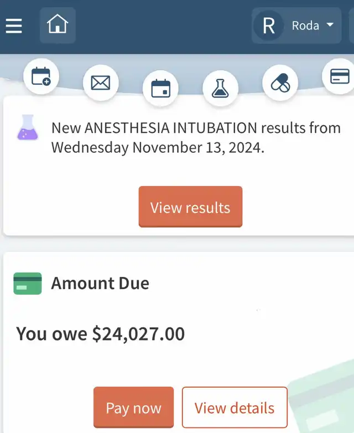Click the Roda username label
Viewport: 354px width, 433px height.
305,25
